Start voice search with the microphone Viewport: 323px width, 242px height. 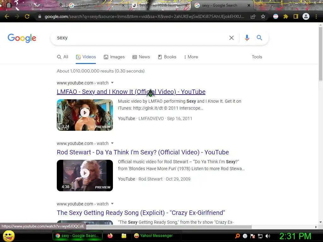[x=247, y=38]
